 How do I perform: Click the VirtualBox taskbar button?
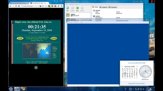pyautogui.click(x=17, y=89)
